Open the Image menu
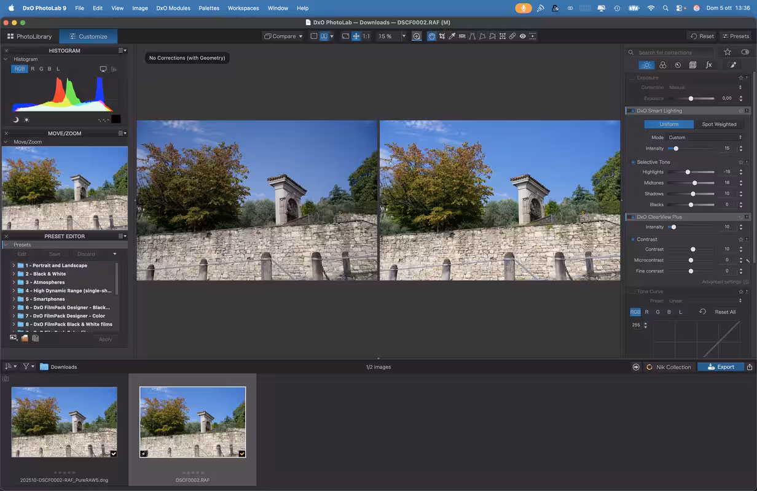 (140, 8)
